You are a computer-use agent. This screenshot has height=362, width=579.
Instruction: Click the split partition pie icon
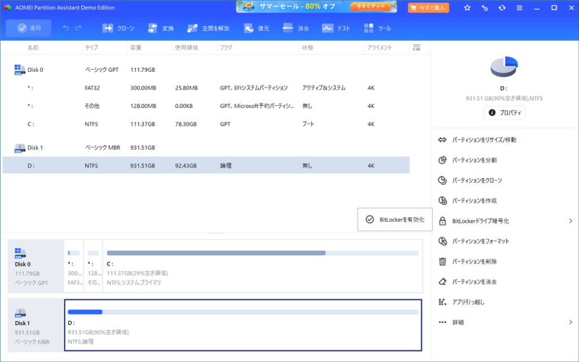(x=442, y=160)
